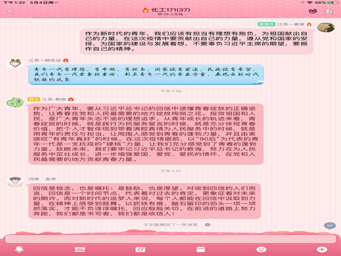The image size is (341, 256).
Task: Open the voice message microphone
Action: coord(19,250)
